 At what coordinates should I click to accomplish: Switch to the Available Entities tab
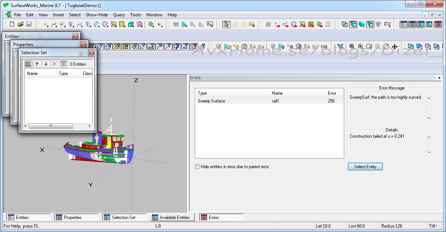[x=172, y=218]
